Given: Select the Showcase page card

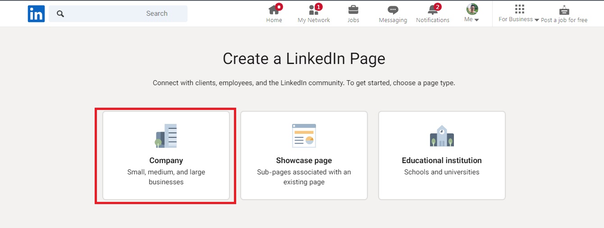Looking at the screenshot, I should coord(304,155).
